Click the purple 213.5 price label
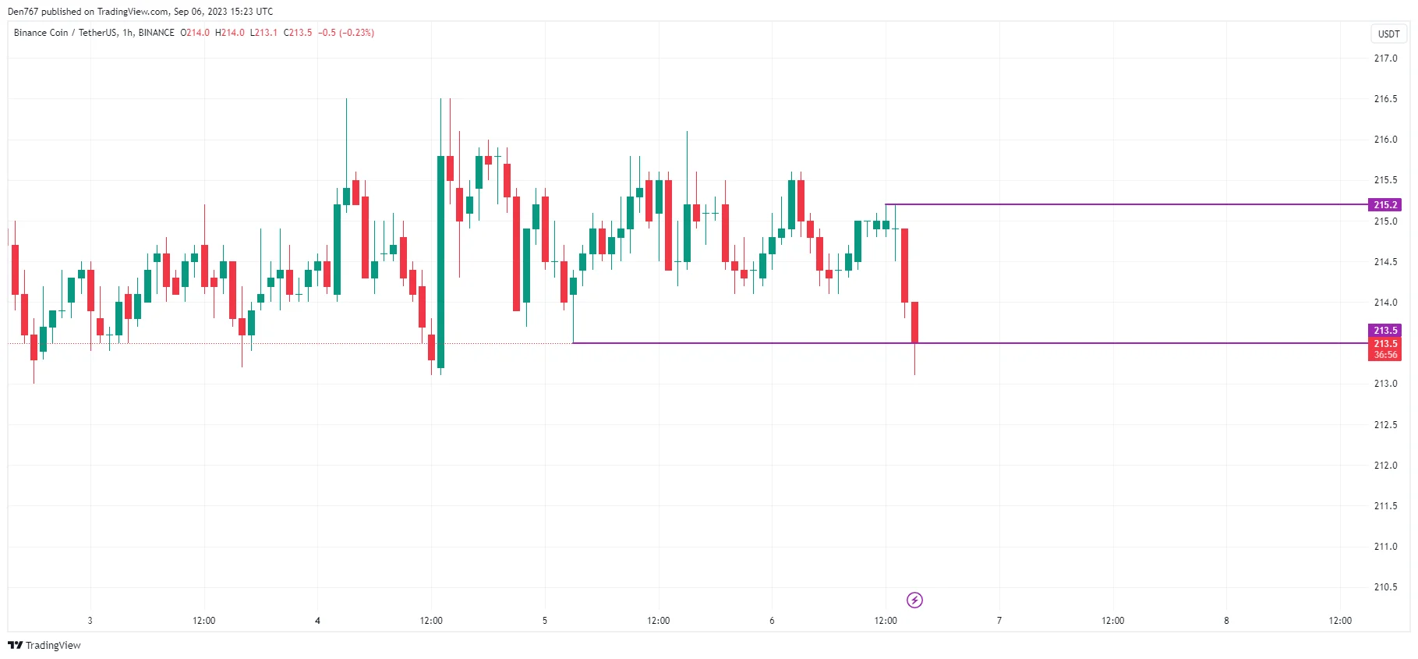Image resolution: width=1418 pixels, height=659 pixels. tap(1384, 331)
